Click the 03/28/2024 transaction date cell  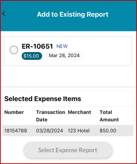49,131
